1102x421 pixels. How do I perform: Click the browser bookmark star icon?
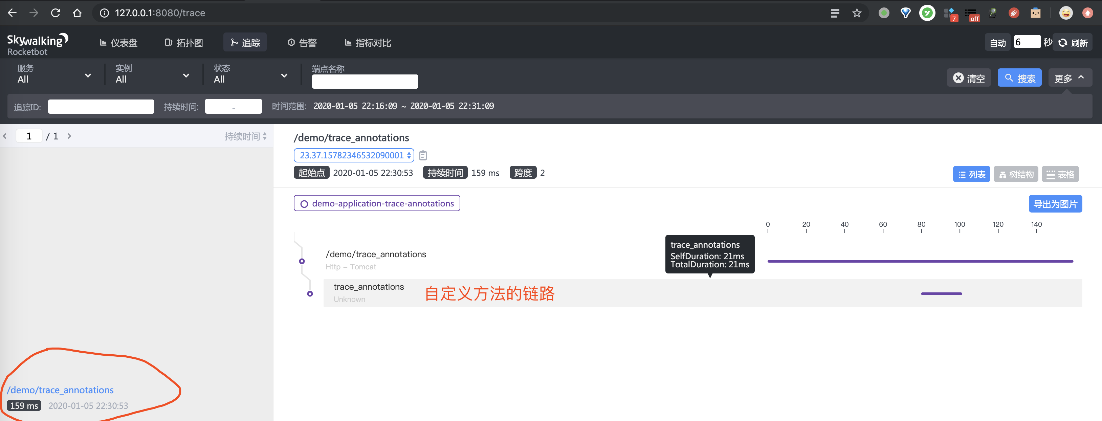click(856, 13)
